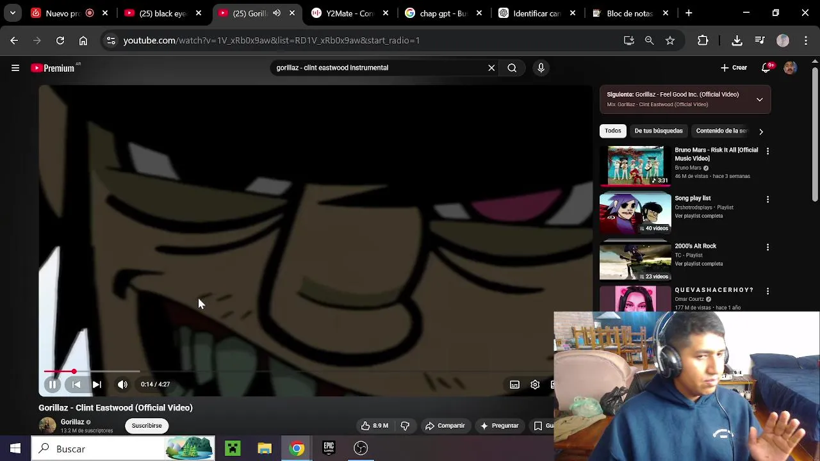Screen dimensions: 820x461
Task: Go to YouTube Premium home logo
Action: [53, 68]
